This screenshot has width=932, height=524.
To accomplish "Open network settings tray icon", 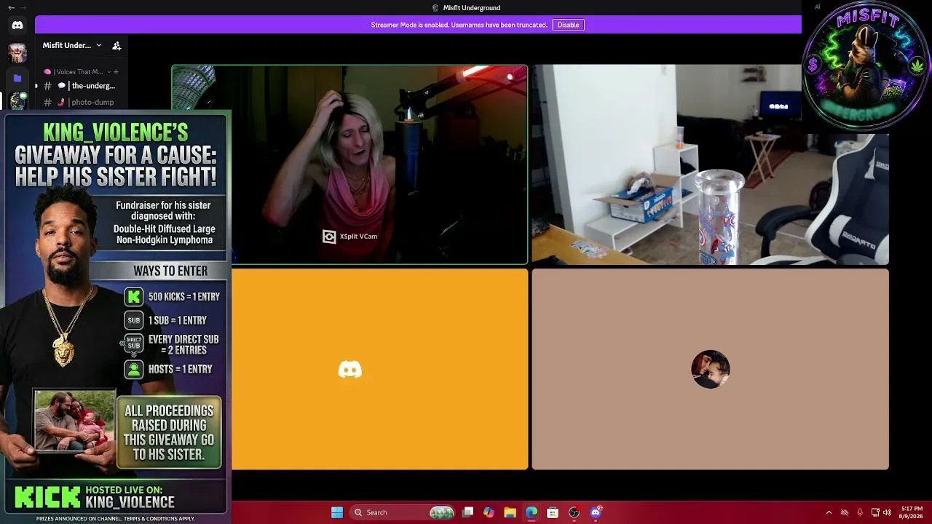I will [875, 512].
